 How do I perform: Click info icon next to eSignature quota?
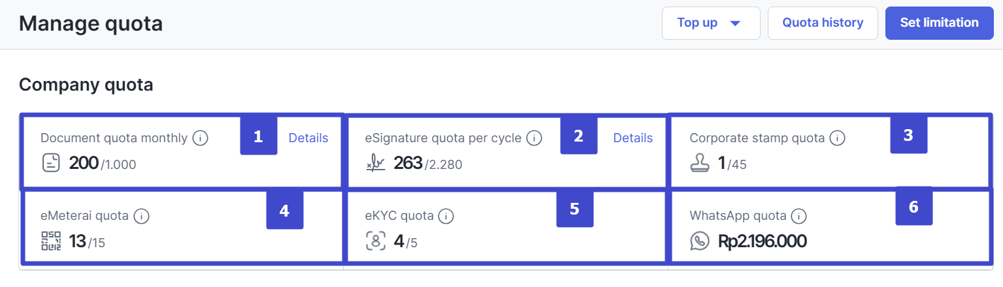coord(534,138)
